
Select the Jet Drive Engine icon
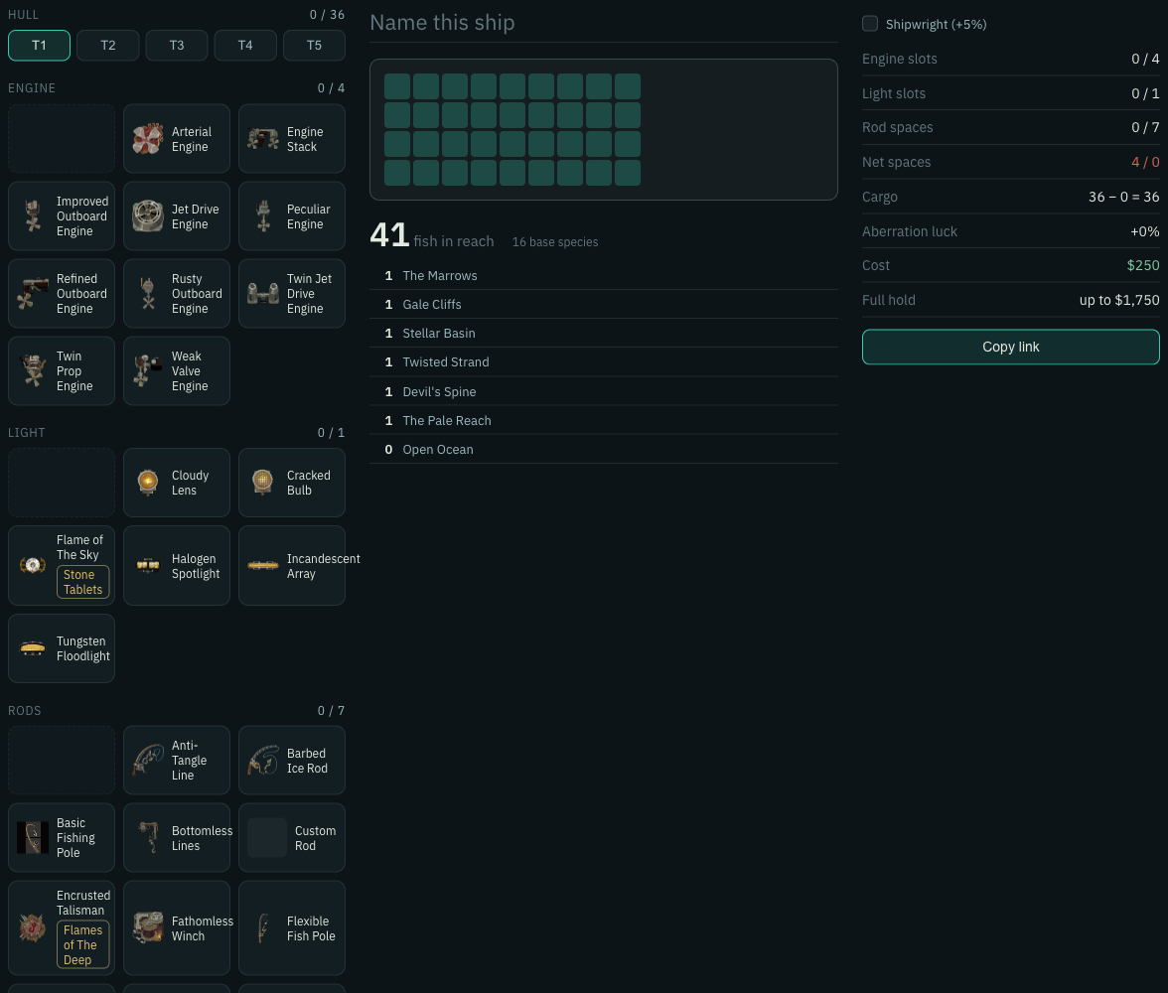(x=147, y=216)
